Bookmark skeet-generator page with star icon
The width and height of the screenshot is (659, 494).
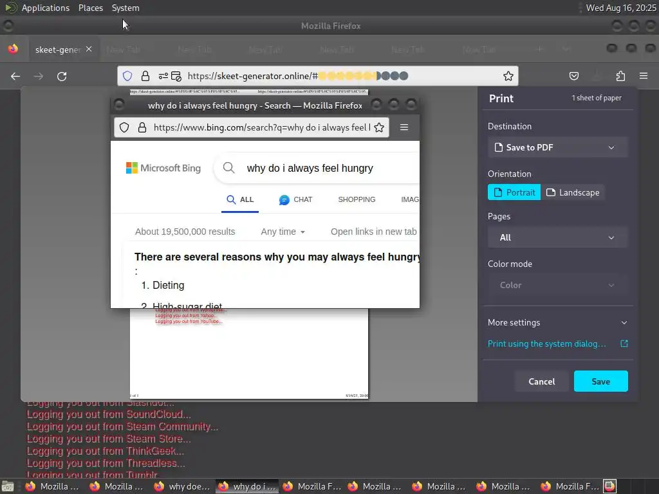click(x=508, y=76)
